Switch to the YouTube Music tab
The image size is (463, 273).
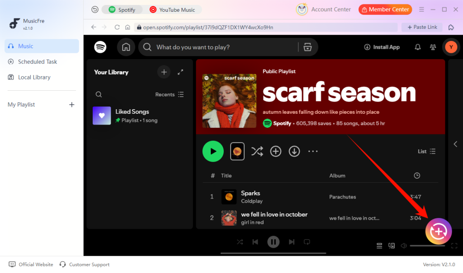tap(172, 10)
